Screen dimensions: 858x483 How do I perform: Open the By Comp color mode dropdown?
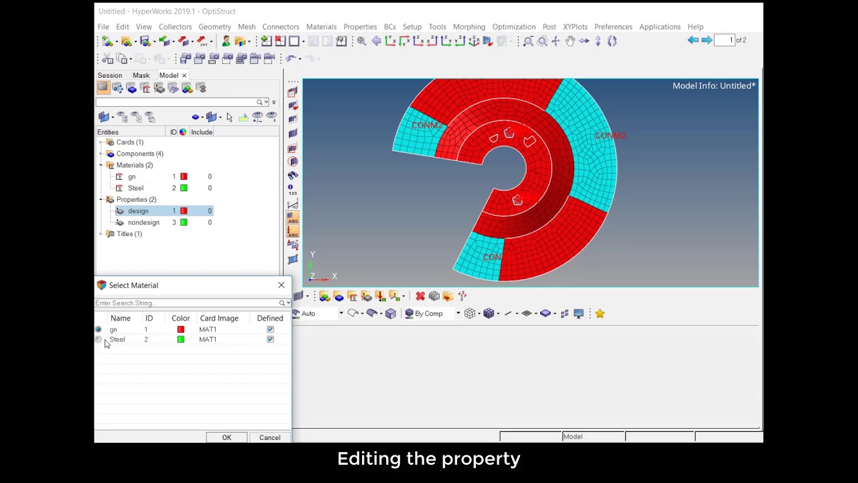pos(458,313)
